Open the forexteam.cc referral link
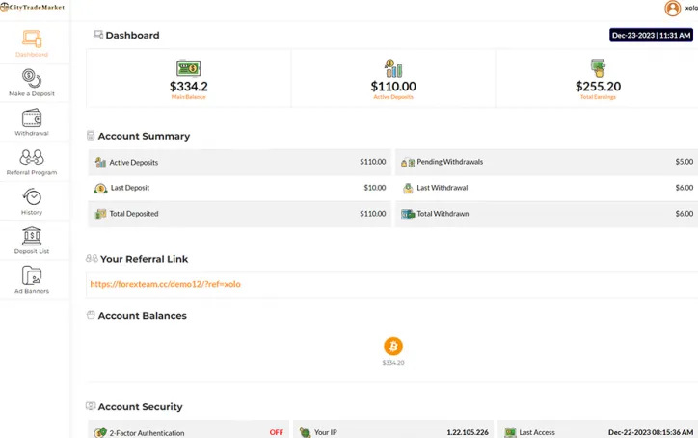This screenshot has height=438, width=698. (x=165, y=284)
